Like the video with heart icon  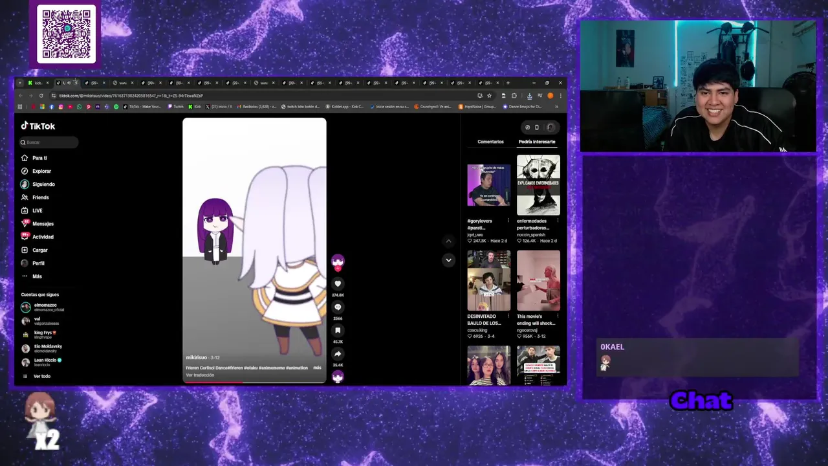click(x=338, y=283)
